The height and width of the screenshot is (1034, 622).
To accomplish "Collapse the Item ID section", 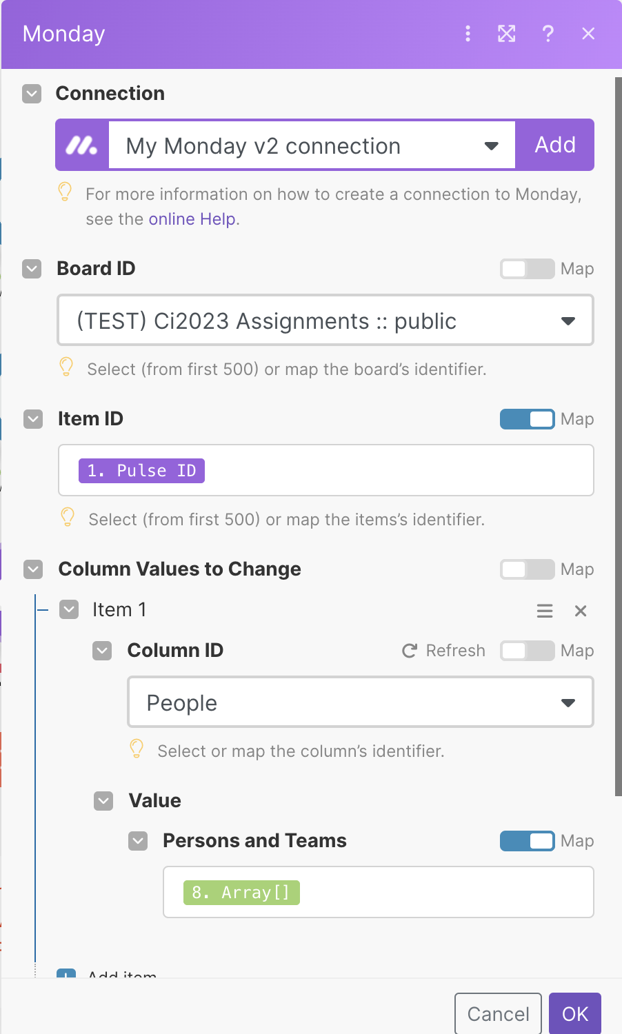I will point(33,419).
